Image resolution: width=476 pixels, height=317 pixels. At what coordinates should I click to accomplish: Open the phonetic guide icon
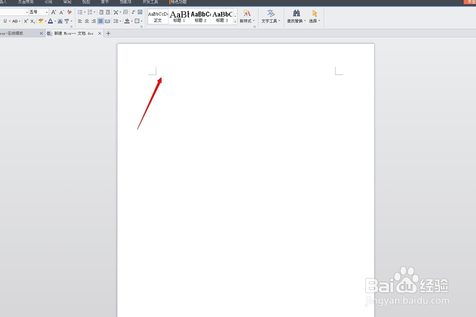67,21
